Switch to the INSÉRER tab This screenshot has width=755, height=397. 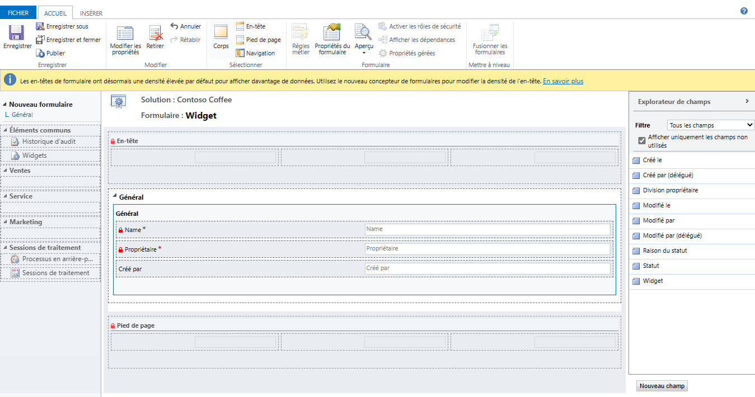coord(91,13)
